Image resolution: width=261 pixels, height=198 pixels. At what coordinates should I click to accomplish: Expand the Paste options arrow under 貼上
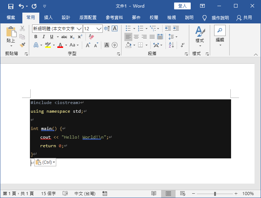coord(11,46)
